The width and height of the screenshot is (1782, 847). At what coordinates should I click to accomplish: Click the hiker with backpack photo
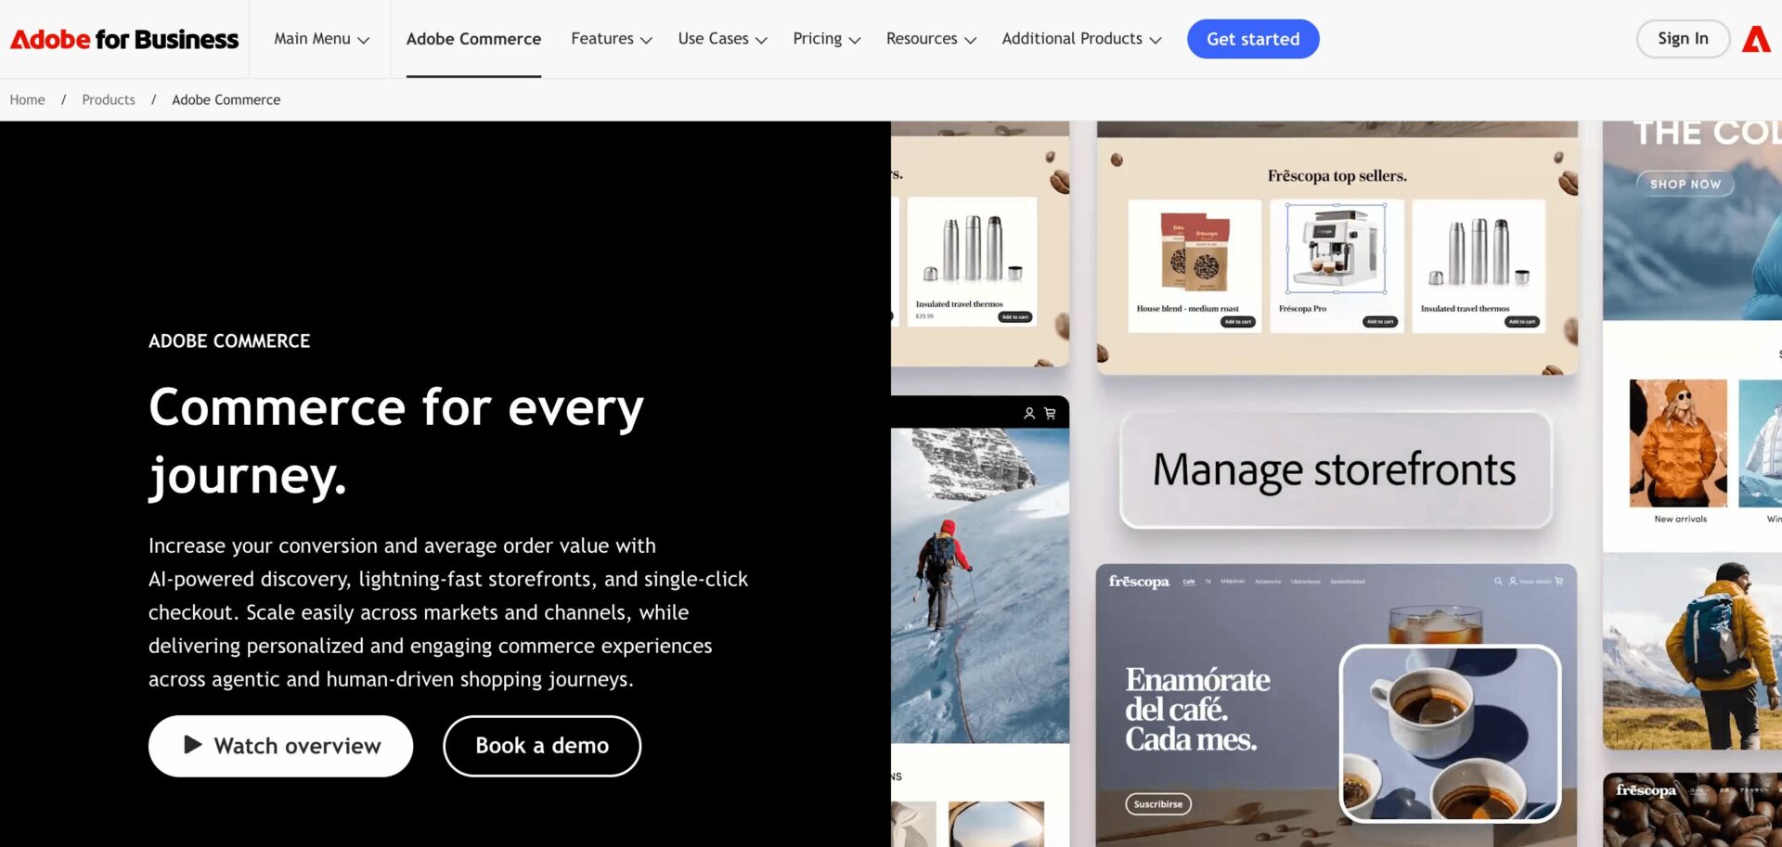1692,651
